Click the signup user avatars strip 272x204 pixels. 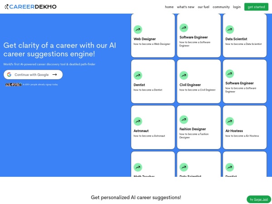tap(14, 84)
